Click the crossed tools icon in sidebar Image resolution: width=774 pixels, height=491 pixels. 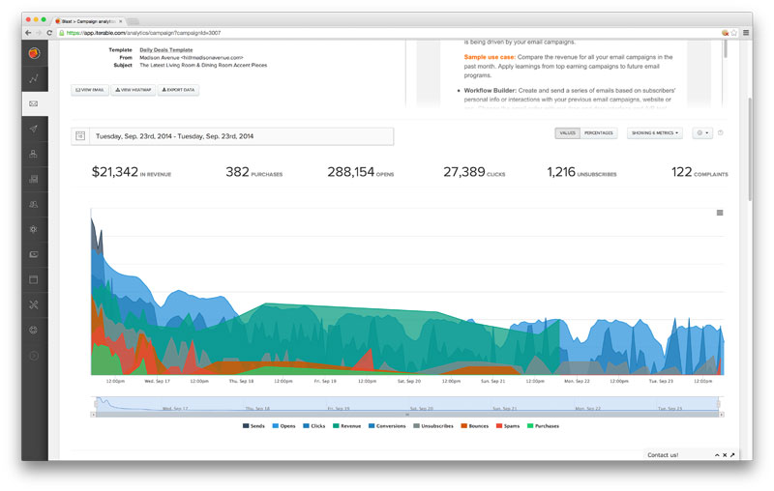[34, 304]
